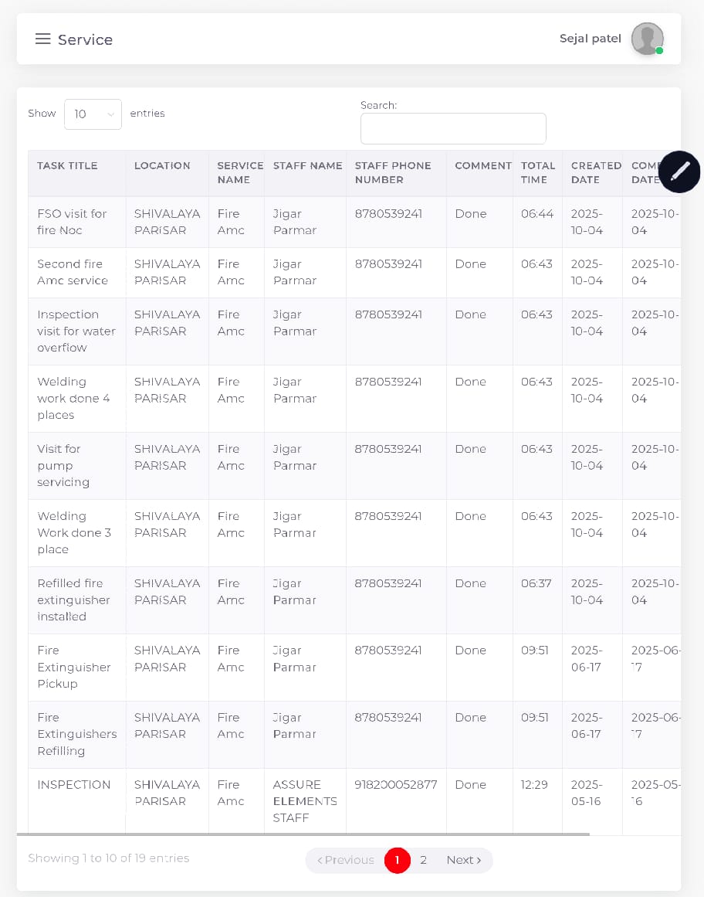Click the Next pagination button

(x=463, y=860)
